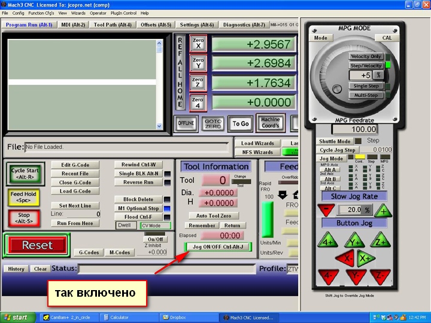Viewport: 431px width, 323px height.
Task: Click the Zero Y button
Action: [x=198, y=63]
